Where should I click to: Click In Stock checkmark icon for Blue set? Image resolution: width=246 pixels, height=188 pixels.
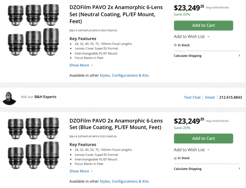(x=175, y=158)
